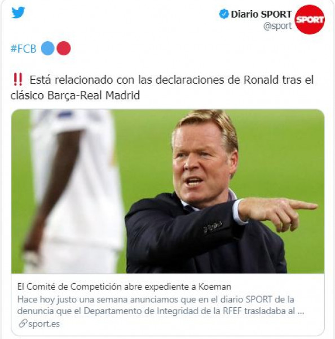Select the tweet line mentioning Ronald's declaraciones
335x339 pixels.
171,80
